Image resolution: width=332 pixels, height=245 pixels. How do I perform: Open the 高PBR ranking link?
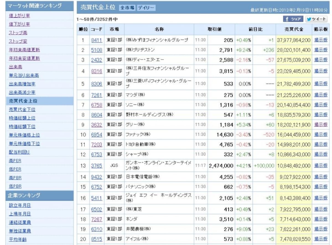coord(15,178)
